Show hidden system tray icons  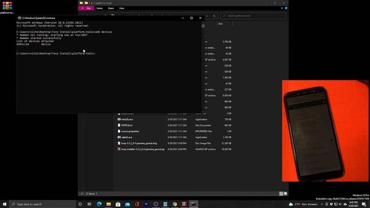tap(322, 204)
